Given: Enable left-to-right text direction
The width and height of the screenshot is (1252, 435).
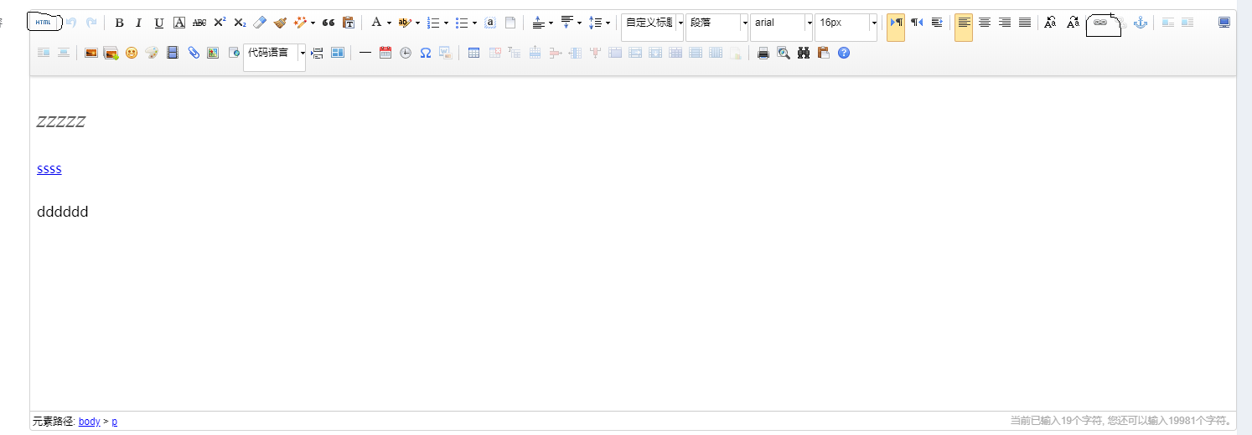Looking at the screenshot, I should (x=896, y=23).
